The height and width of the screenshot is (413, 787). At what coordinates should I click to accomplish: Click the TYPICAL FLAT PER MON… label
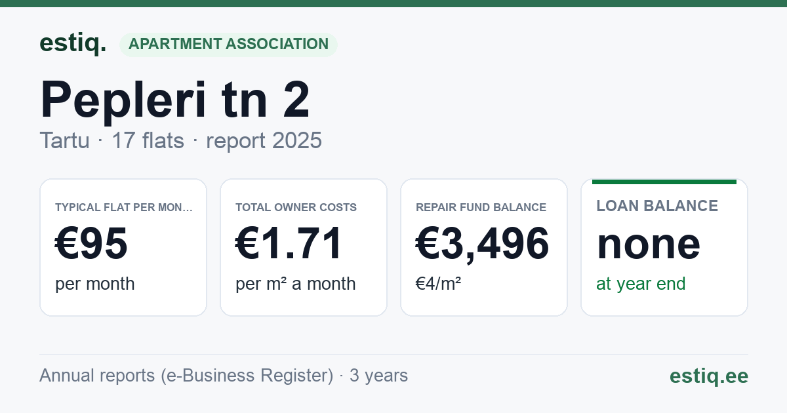coord(124,207)
